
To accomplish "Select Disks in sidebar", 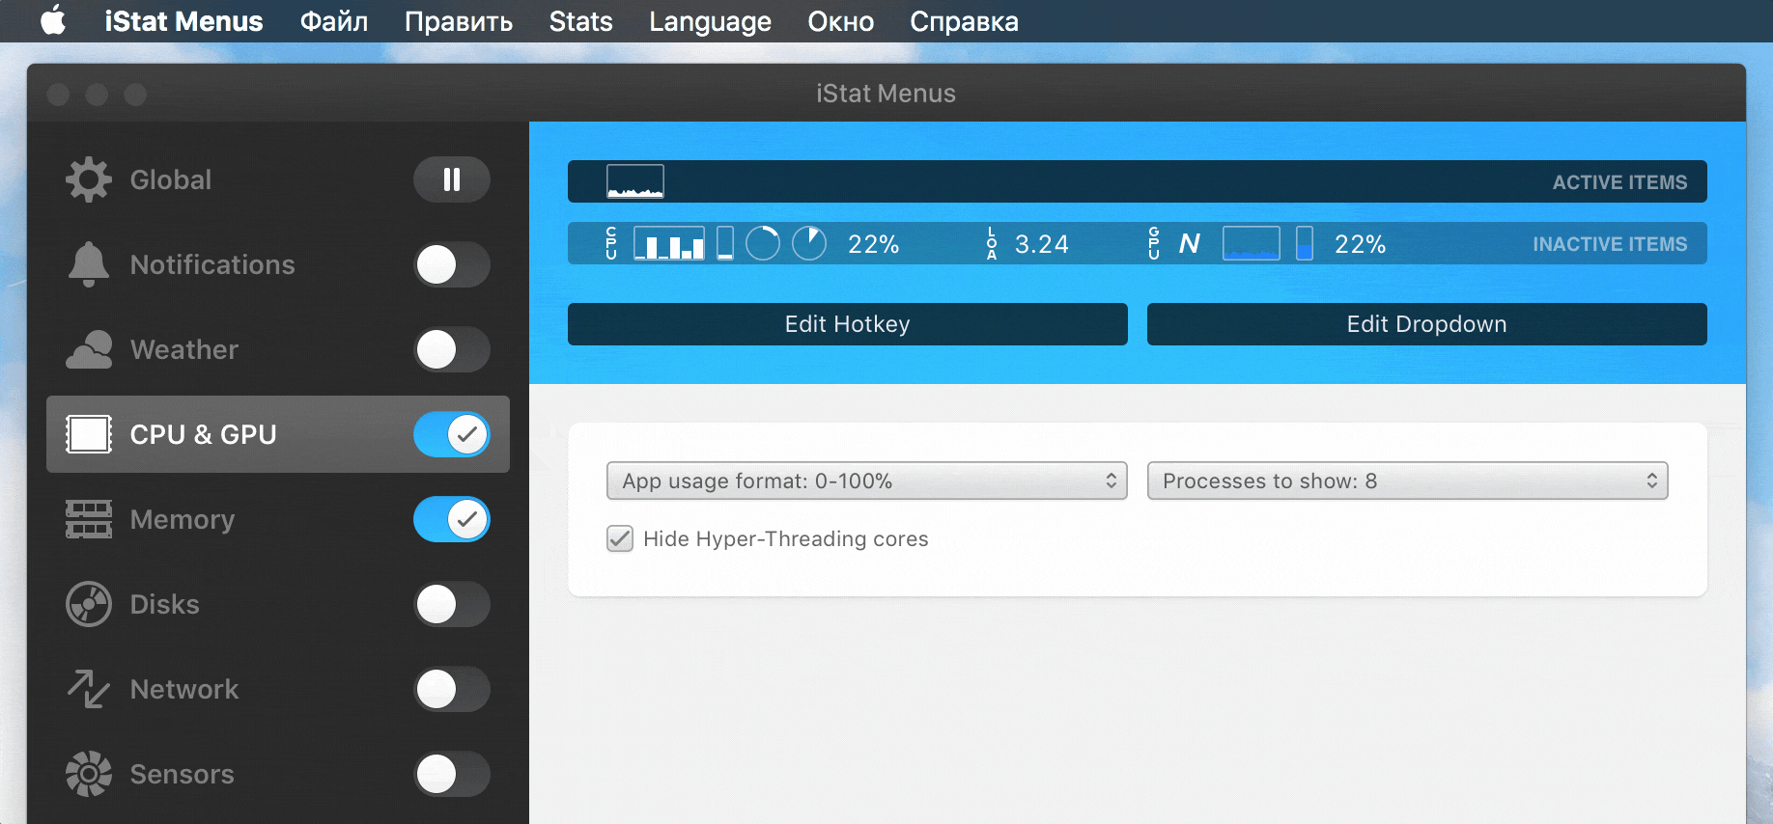I will 278,604.
